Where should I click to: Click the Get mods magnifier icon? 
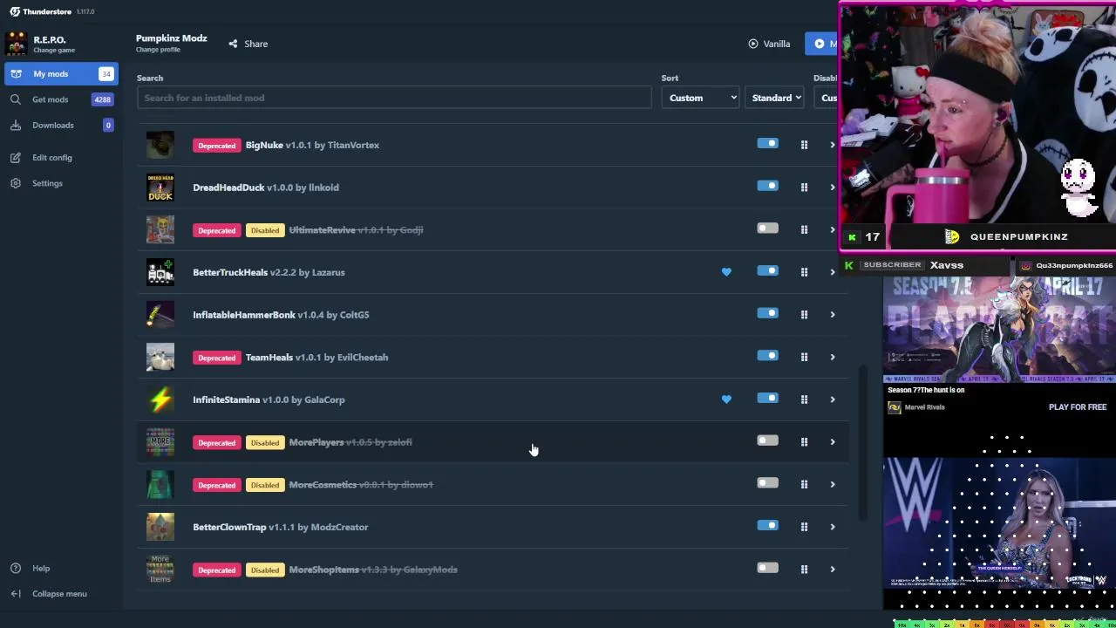click(16, 99)
